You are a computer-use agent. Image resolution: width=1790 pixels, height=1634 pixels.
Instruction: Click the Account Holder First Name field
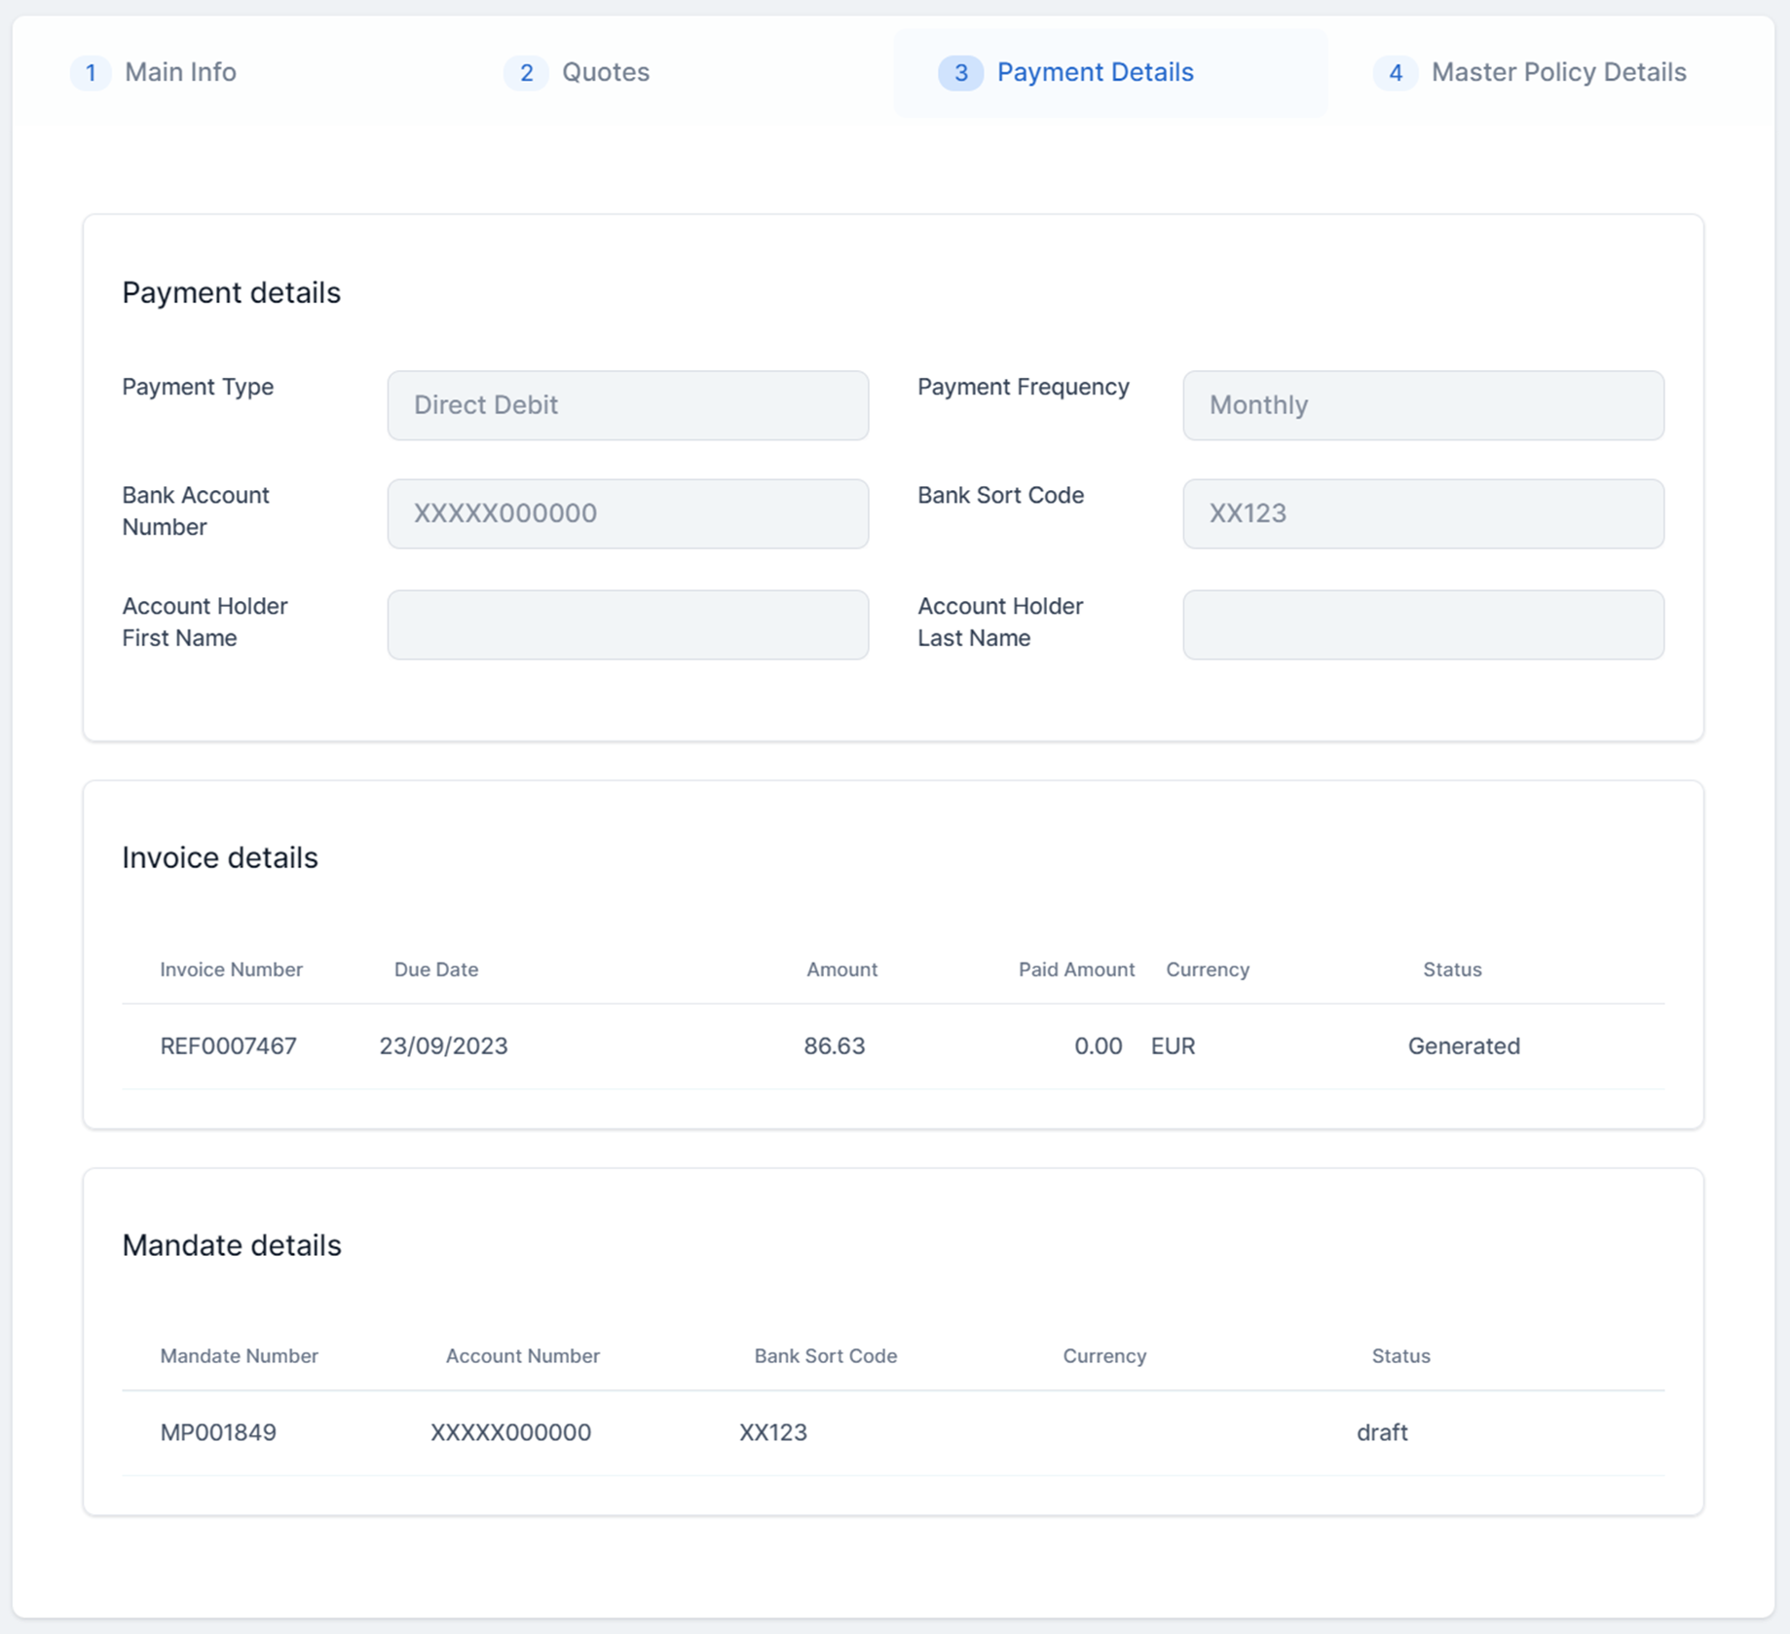click(x=627, y=625)
